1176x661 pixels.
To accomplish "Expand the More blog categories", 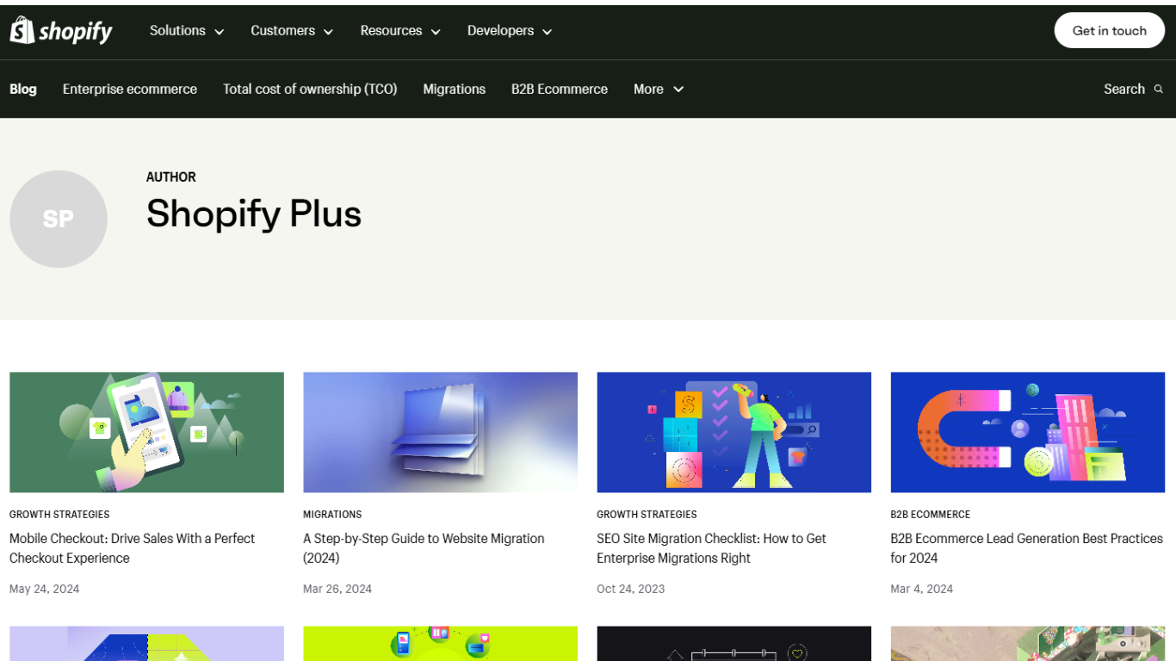I will pyautogui.click(x=659, y=90).
